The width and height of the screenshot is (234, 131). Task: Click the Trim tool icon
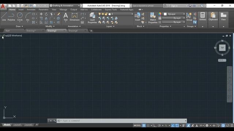52,14
